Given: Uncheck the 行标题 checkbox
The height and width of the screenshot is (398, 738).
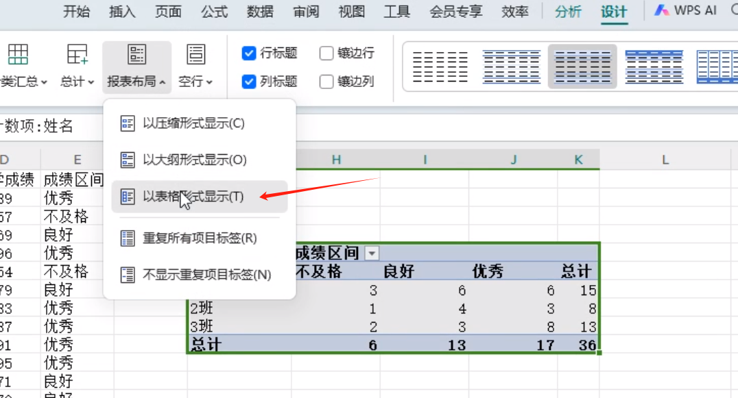Looking at the screenshot, I should (248, 53).
